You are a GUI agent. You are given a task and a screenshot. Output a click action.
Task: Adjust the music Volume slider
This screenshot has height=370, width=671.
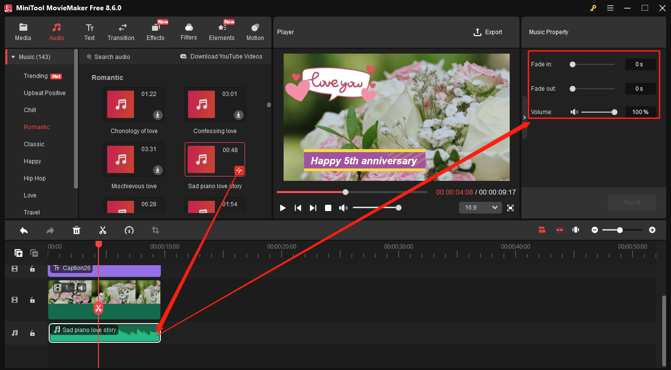pyautogui.click(x=599, y=112)
